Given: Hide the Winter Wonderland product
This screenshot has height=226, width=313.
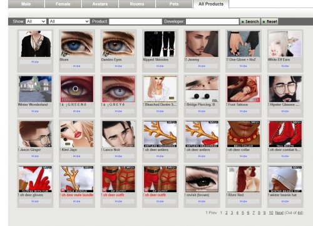Looking at the screenshot, I should click(x=35, y=111).
